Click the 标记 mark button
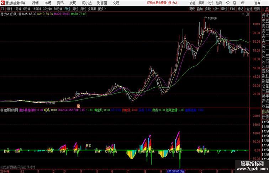 240,9
